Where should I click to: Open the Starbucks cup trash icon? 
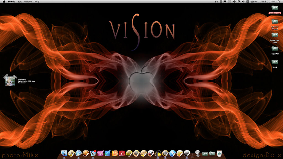tap(219, 153)
